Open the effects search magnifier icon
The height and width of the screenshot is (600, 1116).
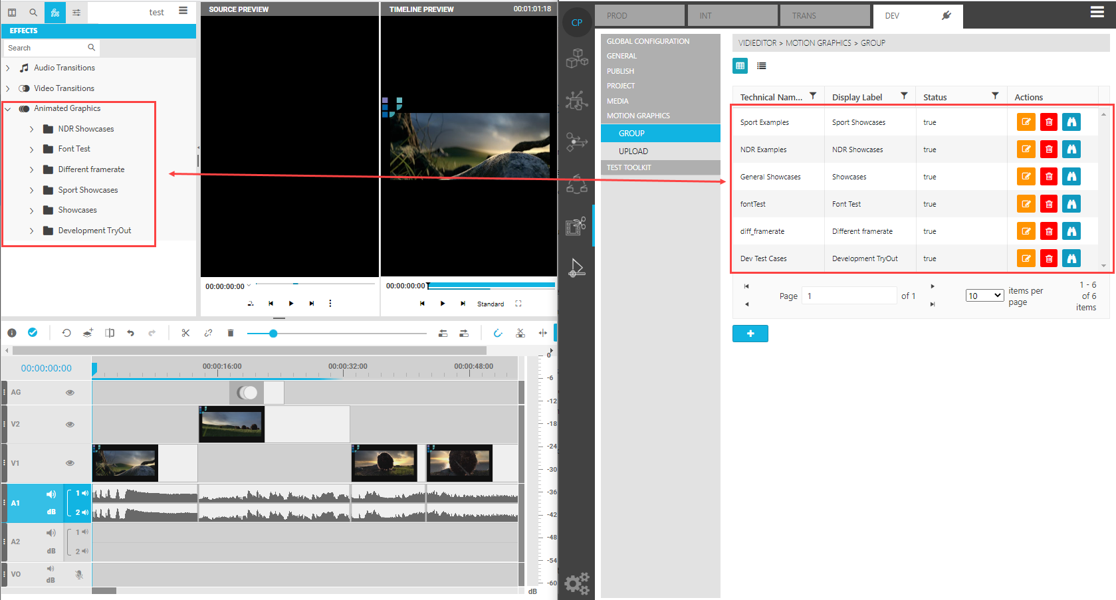click(92, 48)
